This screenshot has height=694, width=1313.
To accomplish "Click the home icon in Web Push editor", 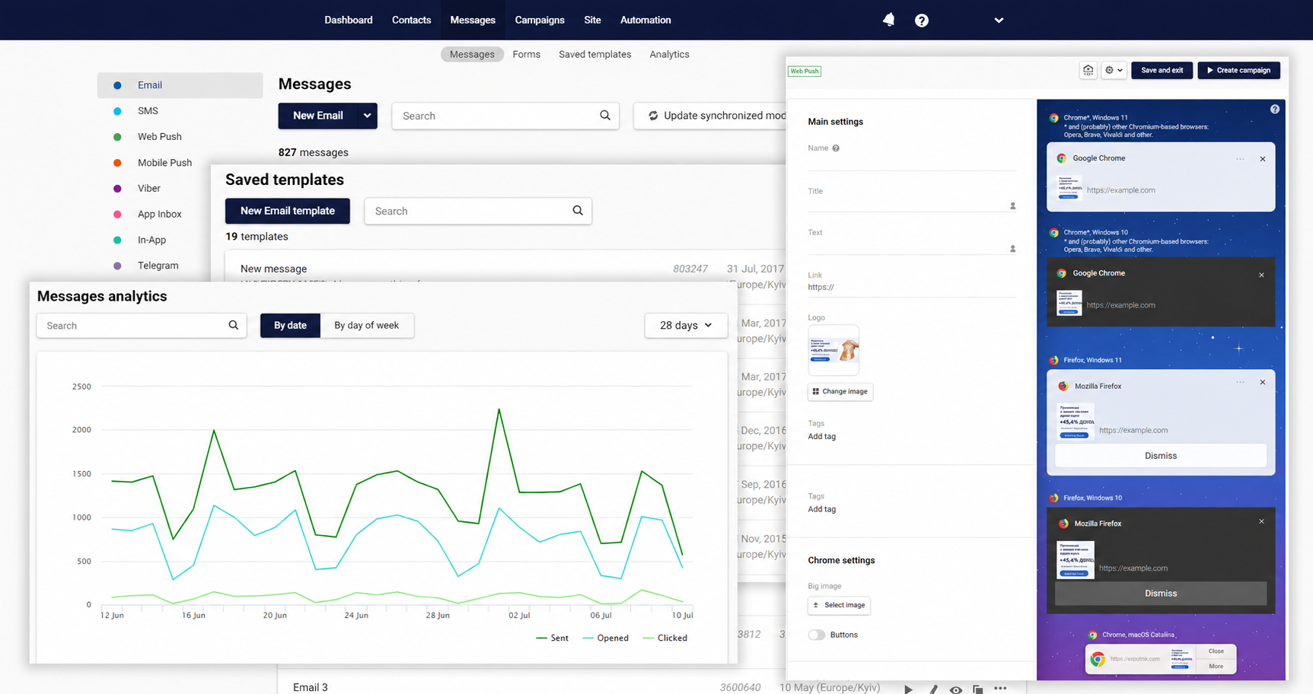I will 1088,70.
